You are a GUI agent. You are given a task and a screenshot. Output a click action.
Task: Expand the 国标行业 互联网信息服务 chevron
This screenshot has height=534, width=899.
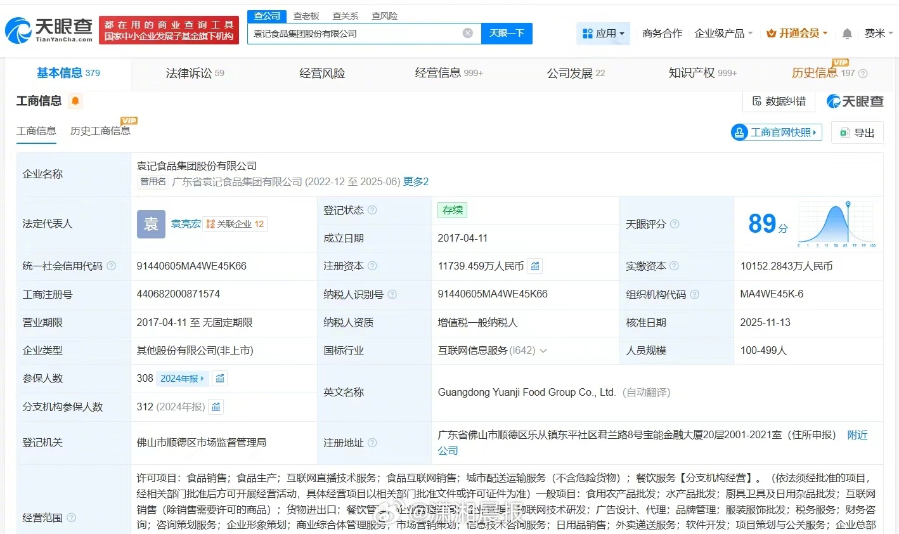click(543, 351)
